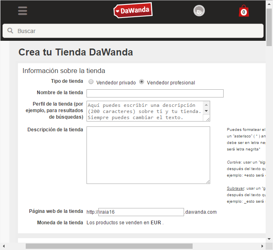Open the shopping bag cart icon
This screenshot has height=250, width=273.
pos(244,11)
